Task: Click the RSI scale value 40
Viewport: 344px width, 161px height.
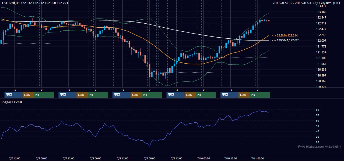Action: point(318,131)
